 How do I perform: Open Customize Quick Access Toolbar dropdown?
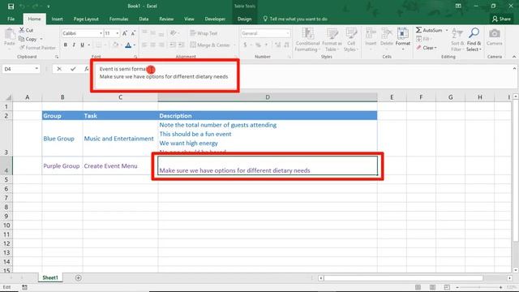click(x=49, y=6)
